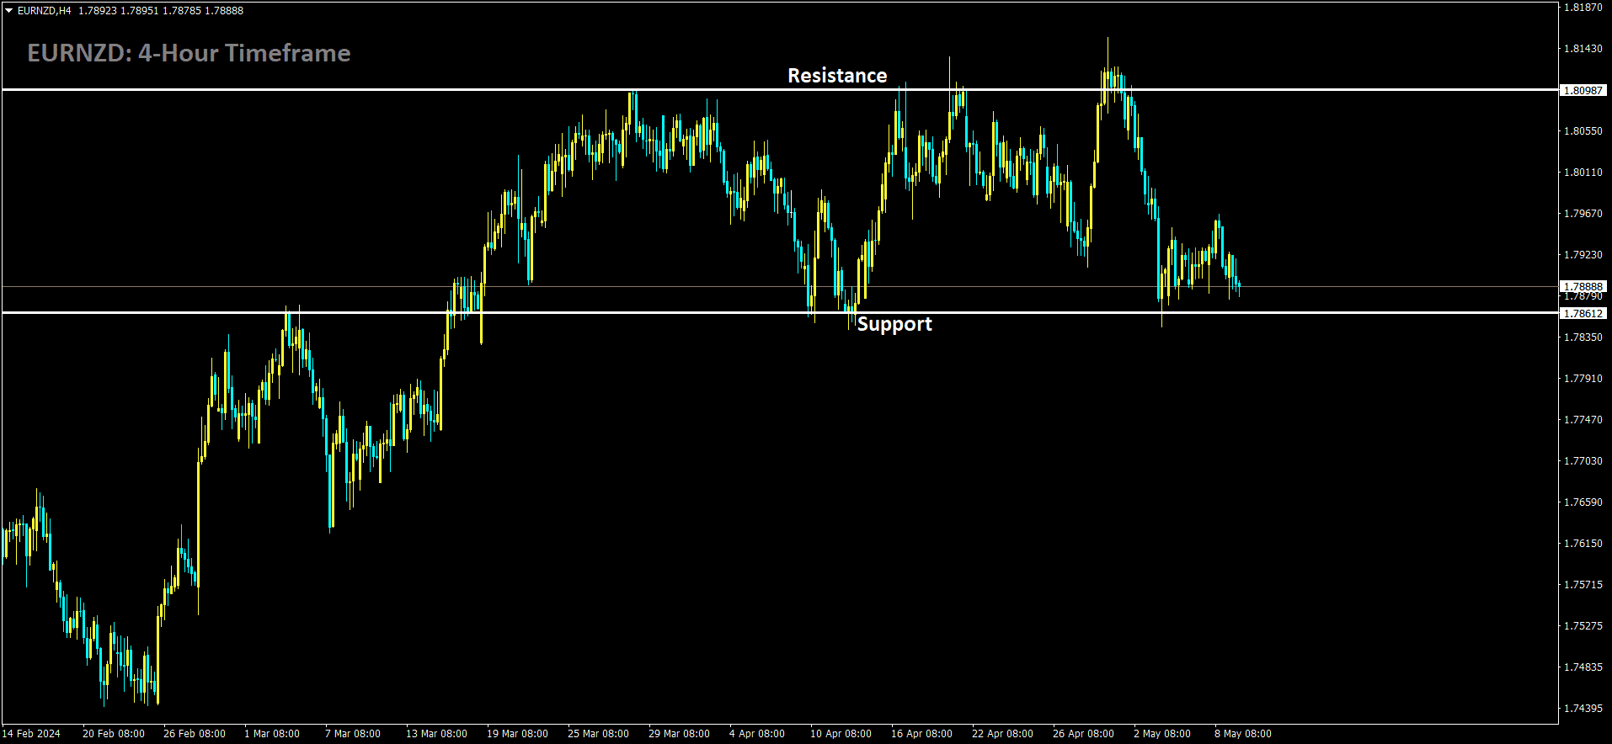
Task: Click the 14 Feb 2024 date label
Action: [31, 733]
